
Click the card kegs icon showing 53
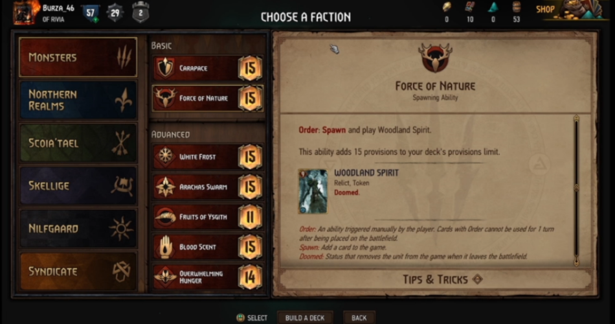[x=517, y=6]
